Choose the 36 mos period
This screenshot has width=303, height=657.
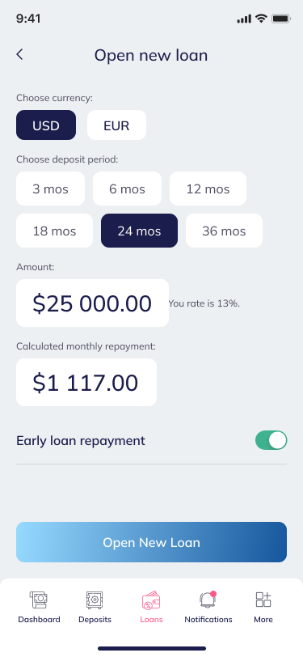(224, 231)
